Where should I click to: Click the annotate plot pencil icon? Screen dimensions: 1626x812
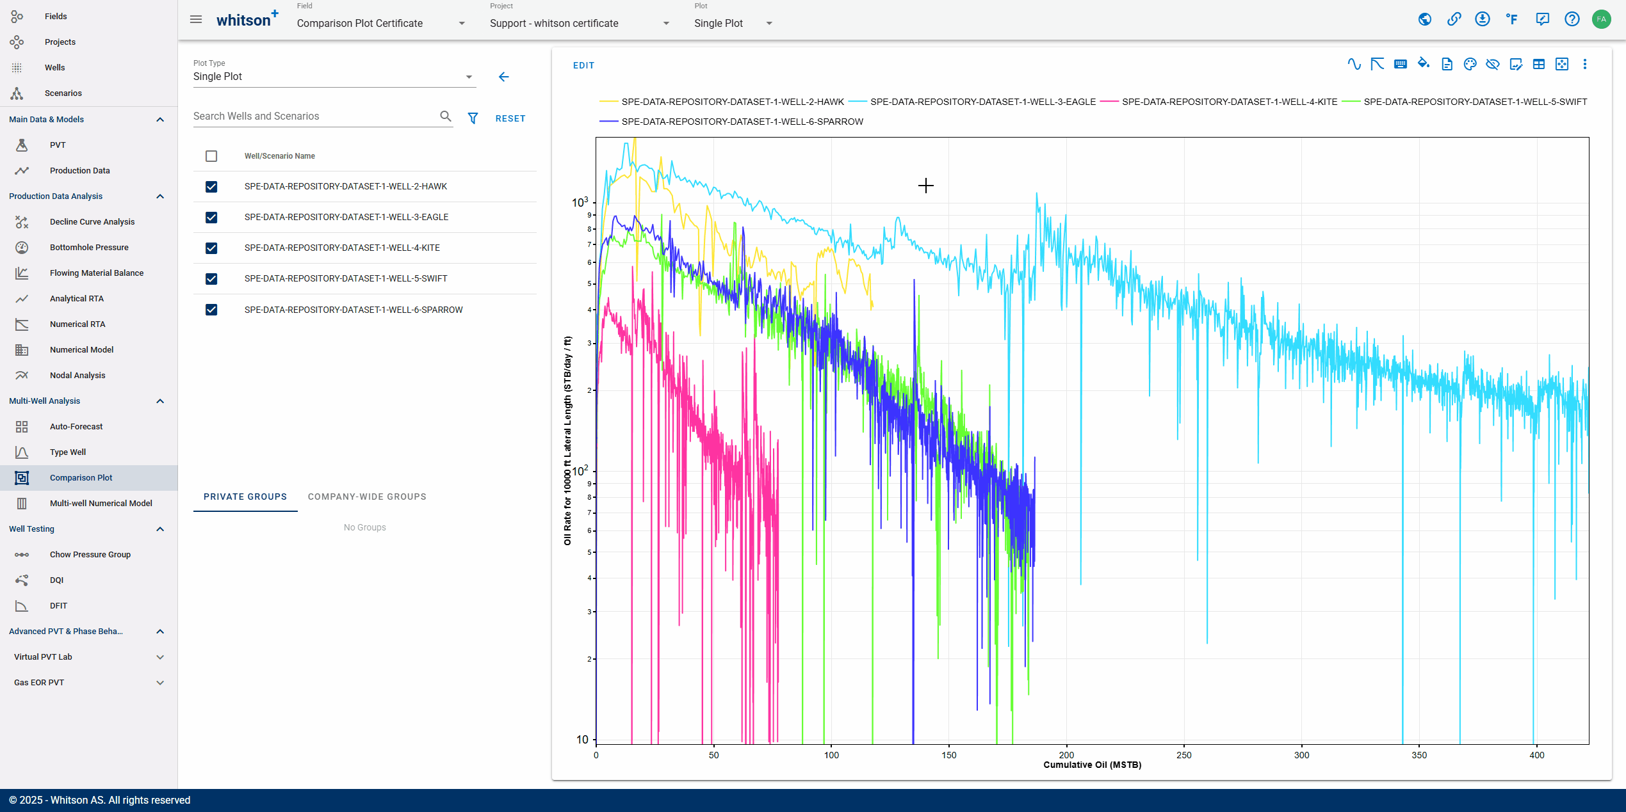coord(1516,64)
